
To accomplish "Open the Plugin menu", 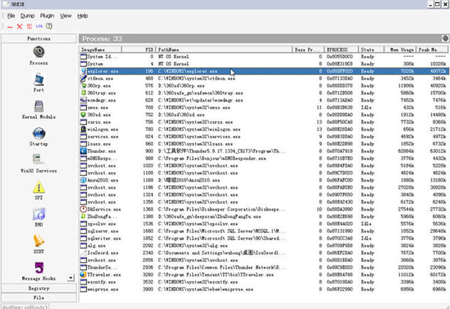I will (x=48, y=15).
